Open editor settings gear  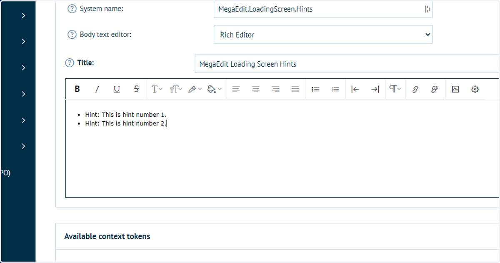click(x=475, y=89)
